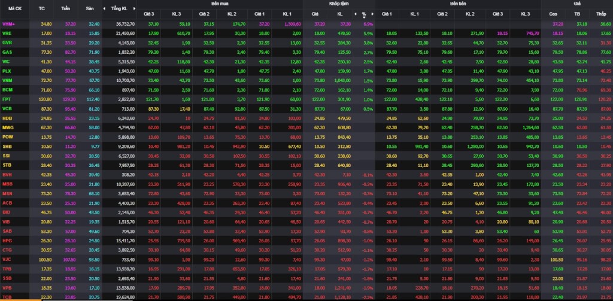Image resolution: width=613 pixels, height=301 pixels.
Task: Open the TPB ticker
Action: click(x=7, y=269)
